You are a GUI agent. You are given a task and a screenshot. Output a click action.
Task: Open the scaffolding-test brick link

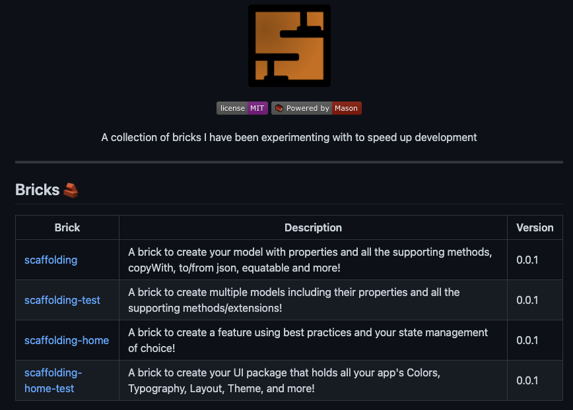pyautogui.click(x=62, y=300)
